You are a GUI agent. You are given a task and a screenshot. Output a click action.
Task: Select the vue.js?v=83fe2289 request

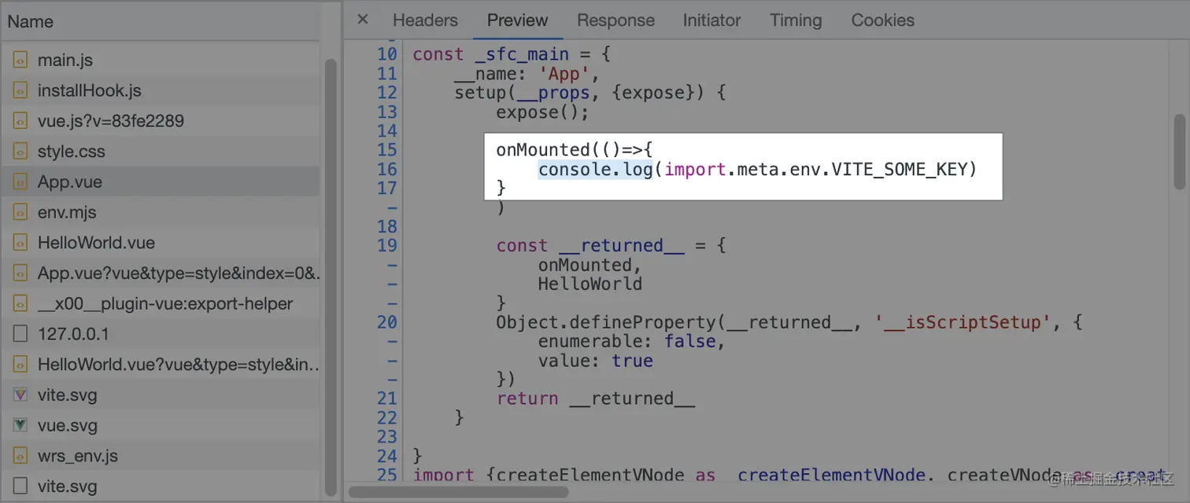(161, 121)
